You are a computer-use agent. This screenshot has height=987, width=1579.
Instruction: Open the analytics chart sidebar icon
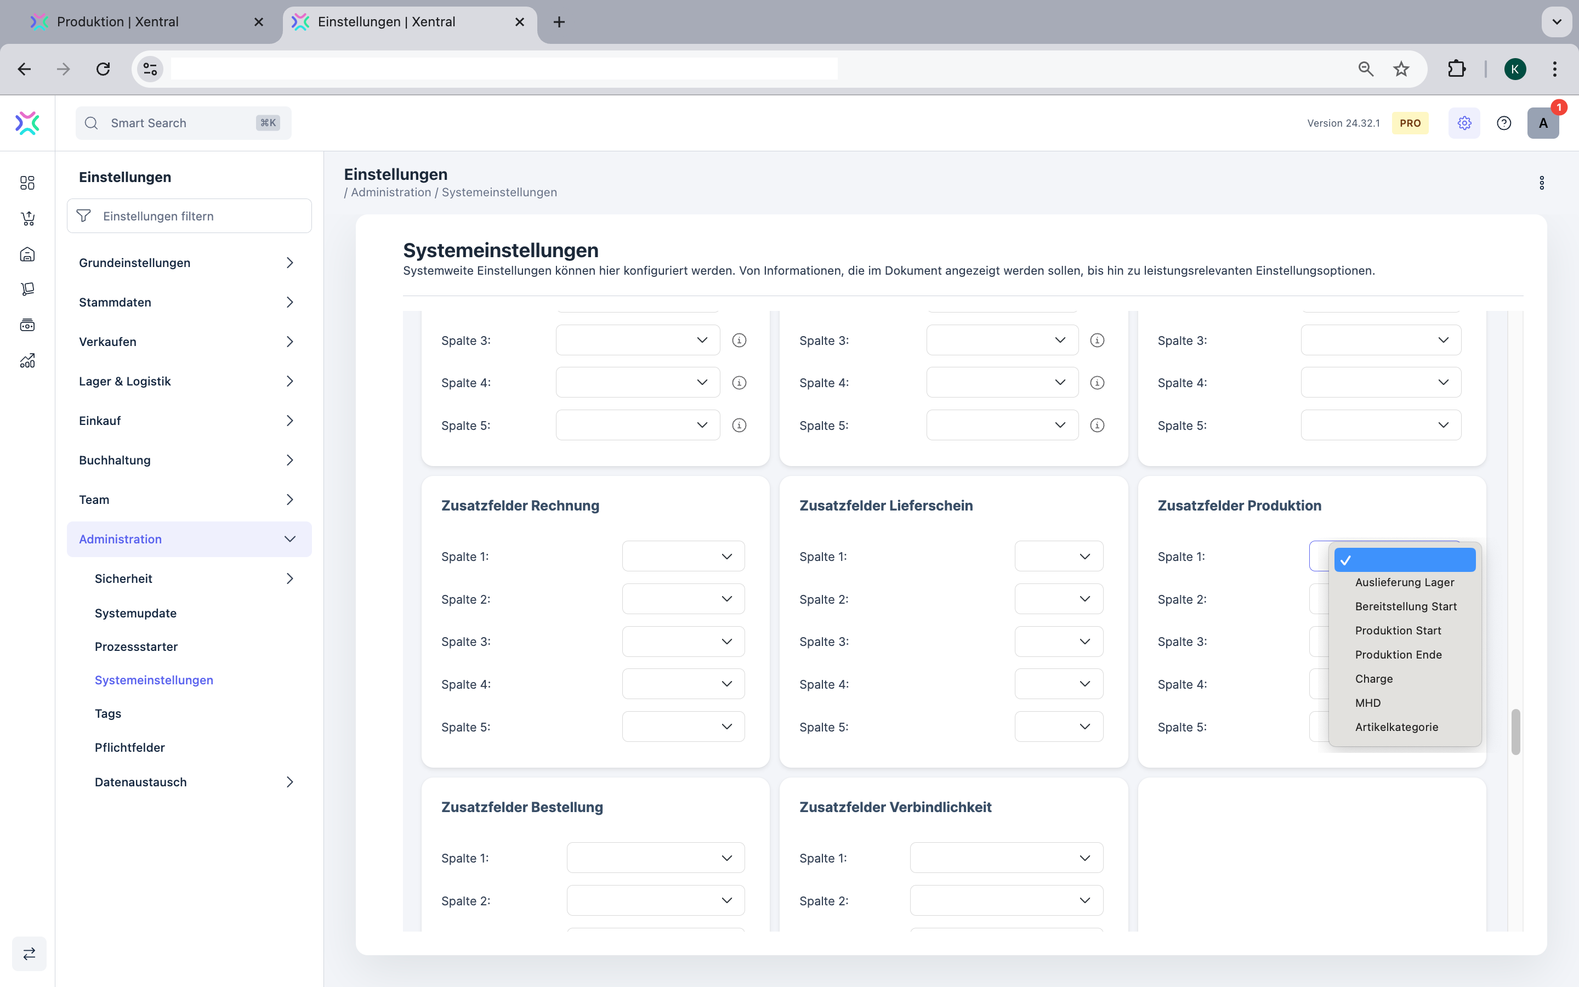27,360
